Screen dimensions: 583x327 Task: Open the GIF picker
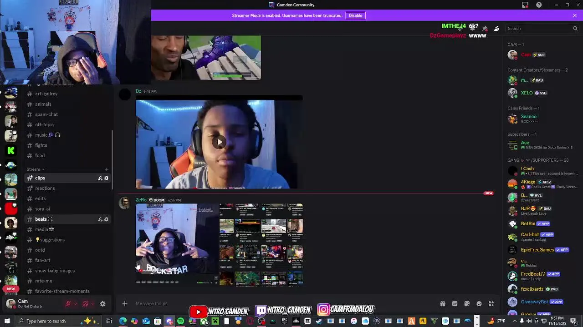[455, 303]
